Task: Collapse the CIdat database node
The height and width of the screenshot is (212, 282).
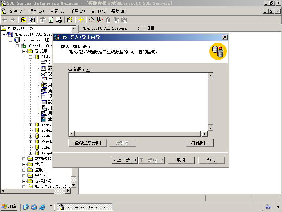Action: [31, 57]
